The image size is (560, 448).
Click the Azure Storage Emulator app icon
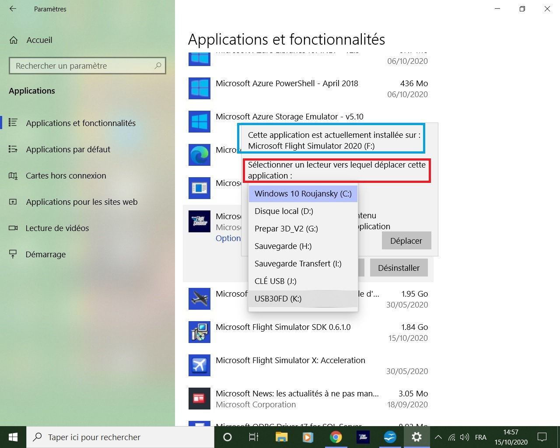(199, 121)
